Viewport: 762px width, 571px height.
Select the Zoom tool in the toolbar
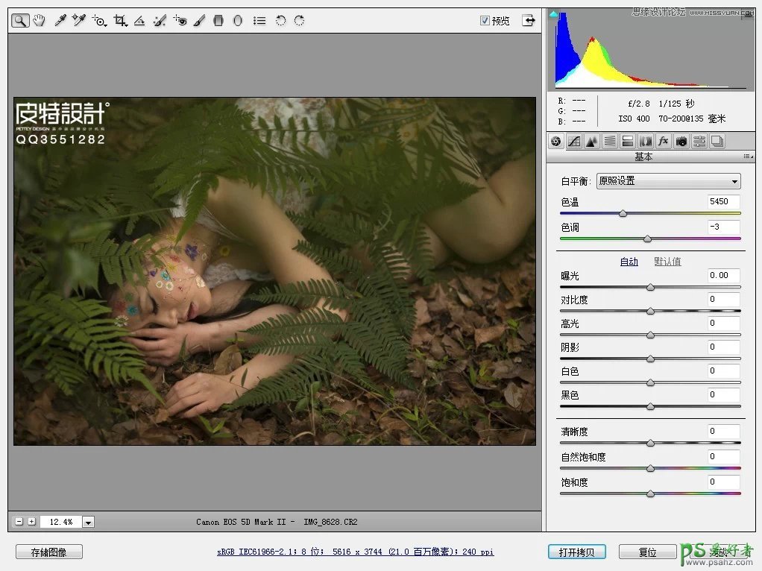[20, 21]
